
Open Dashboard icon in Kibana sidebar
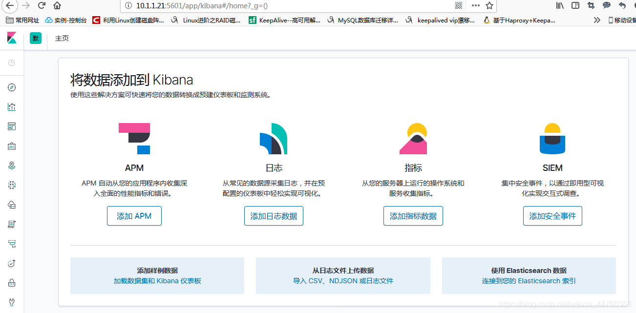(12, 126)
